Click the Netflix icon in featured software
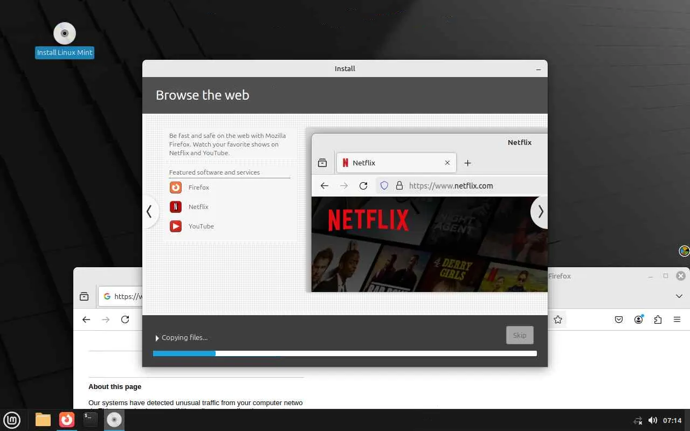The image size is (690, 431). click(x=176, y=207)
